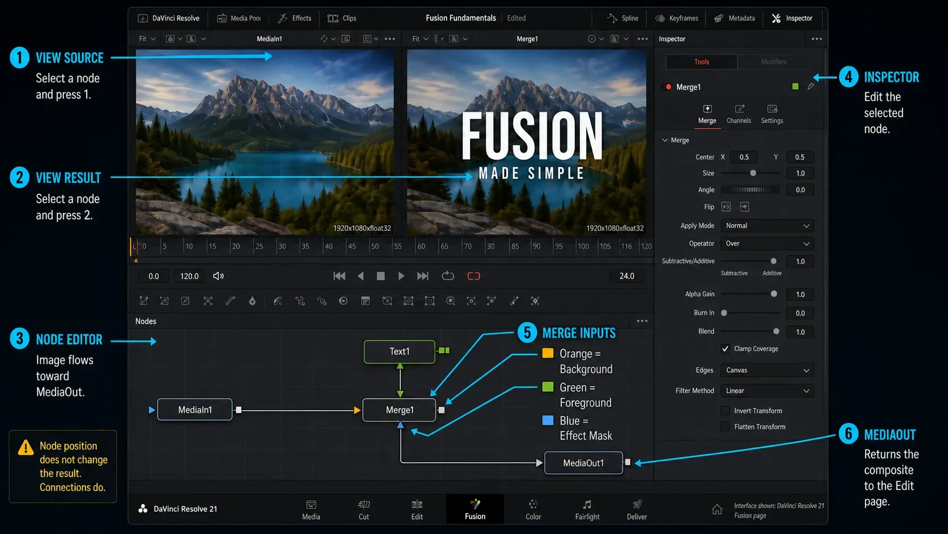The height and width of the screenshot is (534, 948).
Task: Open the Spline editor
Action: [x=623, y=18]
